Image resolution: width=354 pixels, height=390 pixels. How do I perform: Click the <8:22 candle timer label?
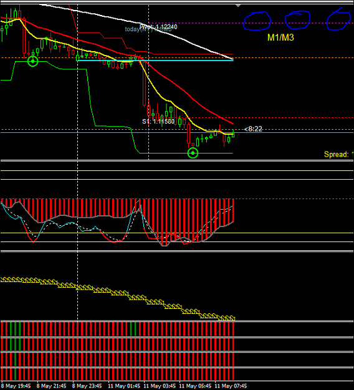click(x=253, y=129)
